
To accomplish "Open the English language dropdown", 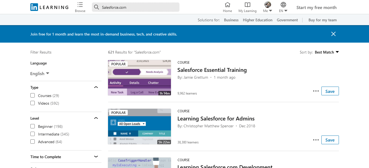I will 40,74.
